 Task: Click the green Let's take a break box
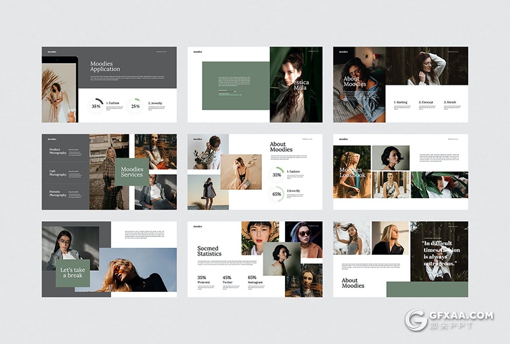click(73, 273)
